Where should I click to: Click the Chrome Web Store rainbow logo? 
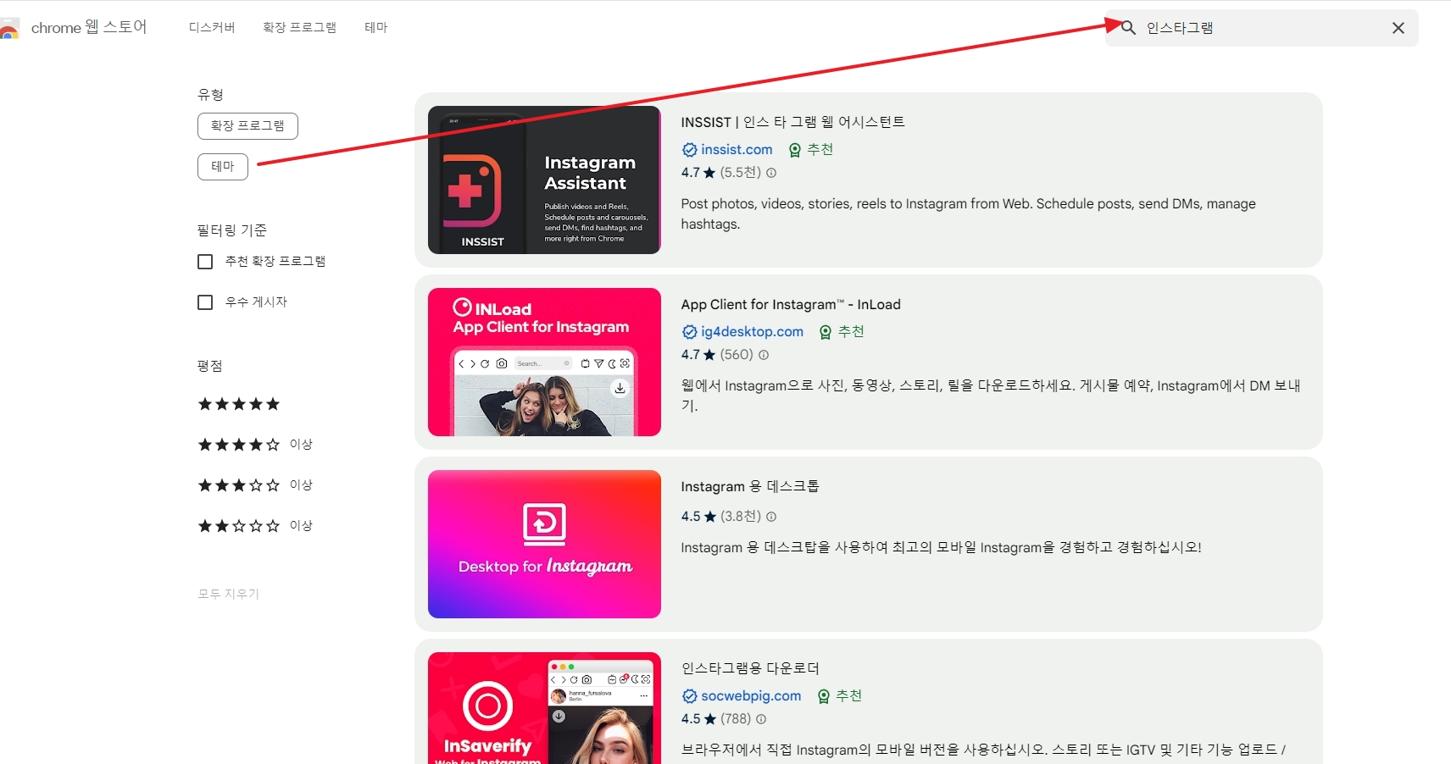[8, 29]
